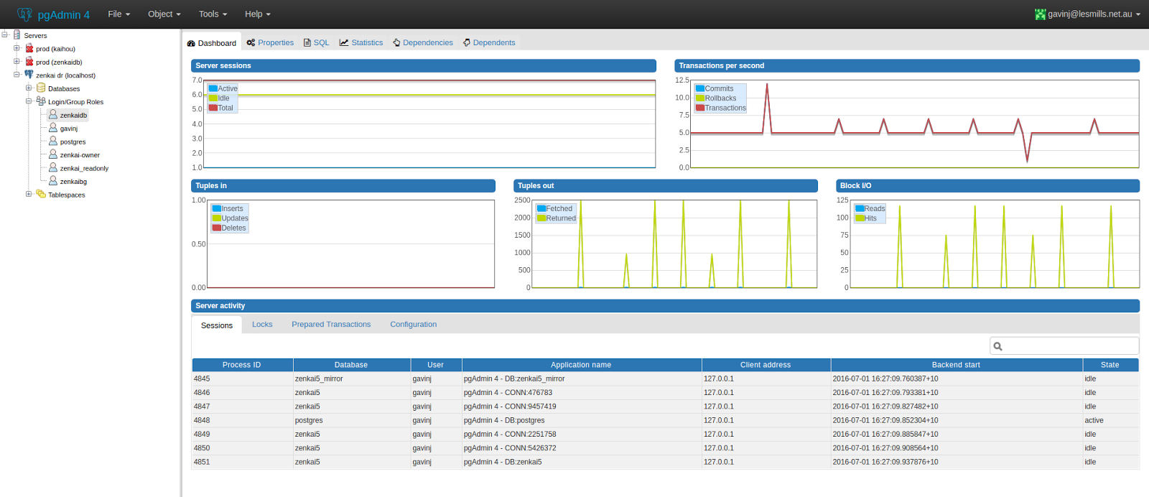
Task: Switch to the Statistics tab
Action: click(x=361, y=42)
